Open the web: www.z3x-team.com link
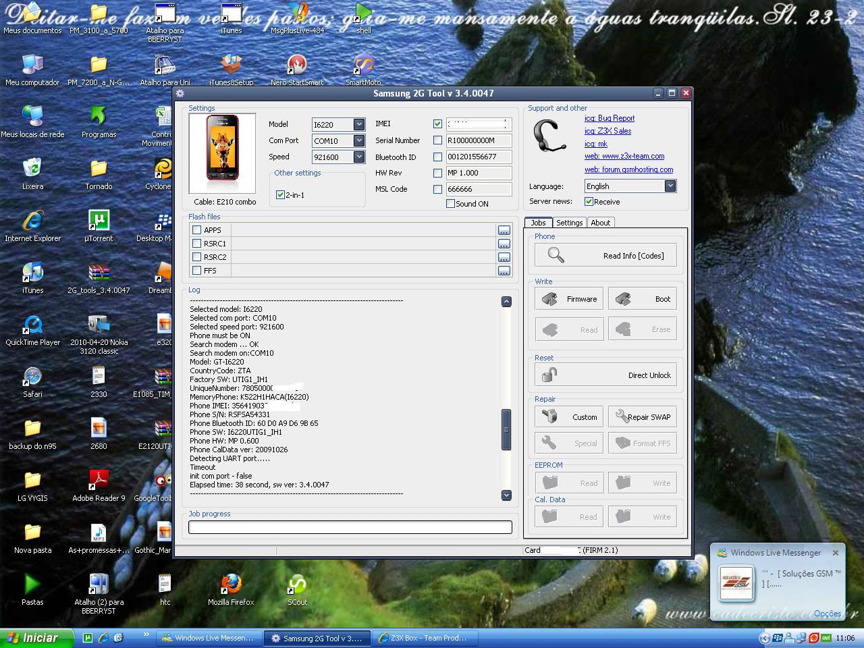Viewport: 864px width, 648px height. click(x=624, y=156)
